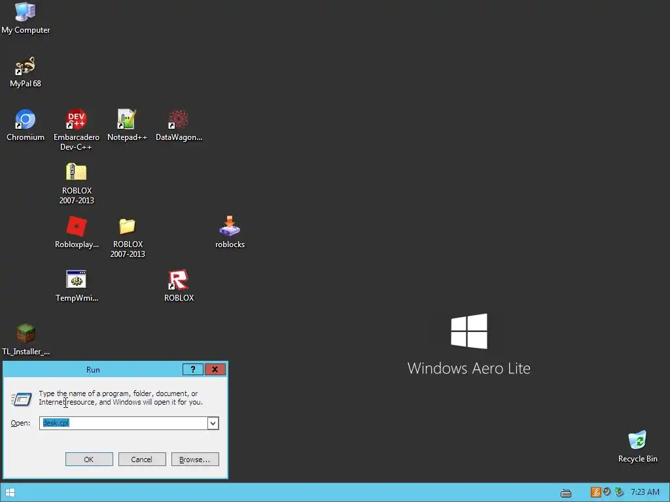The height and width of the screenshot is (502, 670).
Task: Select the TL_Installer grass block icon
Action: [x=26, y=333]
